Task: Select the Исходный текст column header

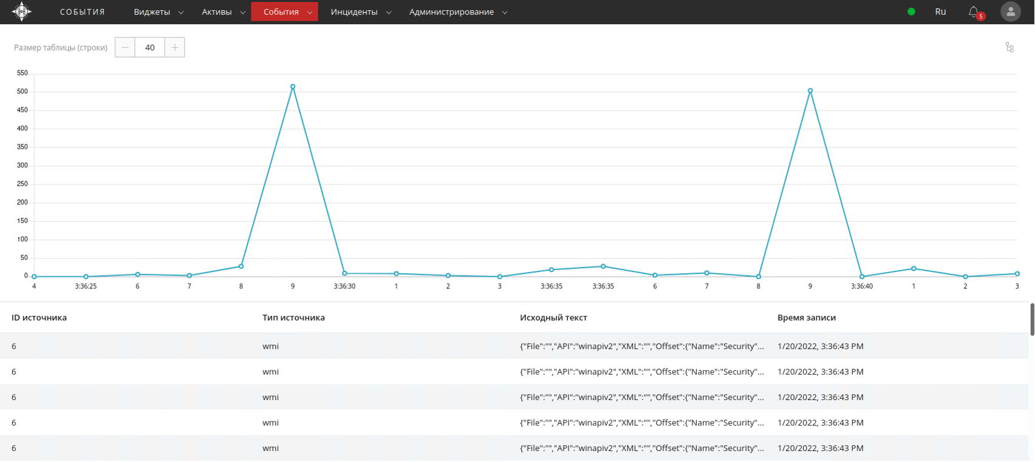Action: click(553, 318)
